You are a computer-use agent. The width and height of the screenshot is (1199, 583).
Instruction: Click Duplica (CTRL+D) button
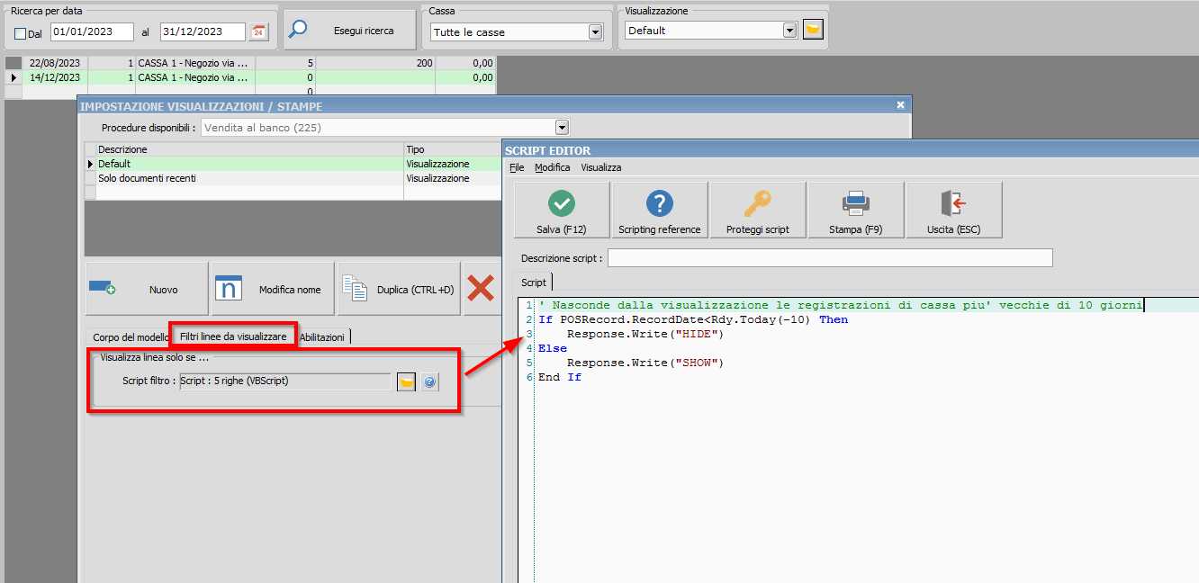399,289
